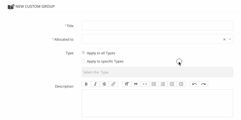Focus the Description text area
The height and width of the screenshot is (120, 241).
[157, 103]
